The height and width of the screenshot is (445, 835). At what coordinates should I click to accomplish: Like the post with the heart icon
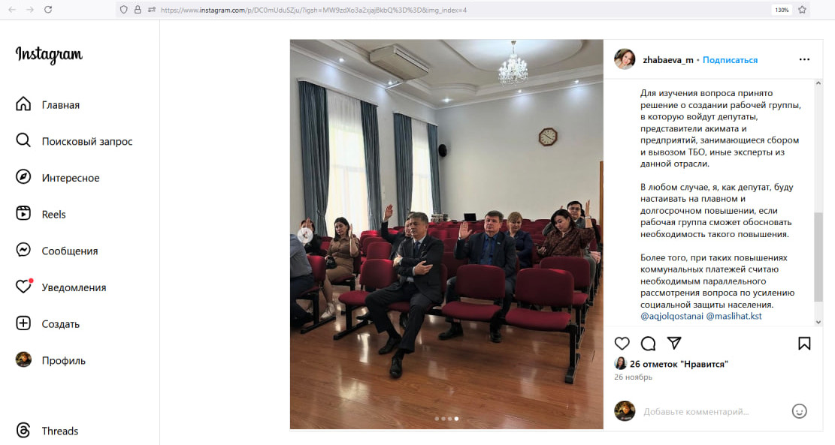coord(622,344)
